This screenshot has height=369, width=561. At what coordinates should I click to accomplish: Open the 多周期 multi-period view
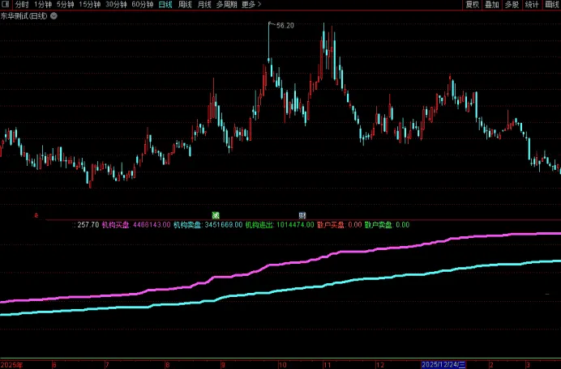point(226,5)
